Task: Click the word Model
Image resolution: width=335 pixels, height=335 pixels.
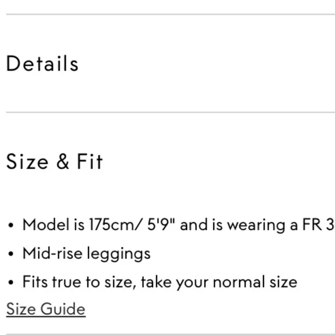Action: click(46, 225)
